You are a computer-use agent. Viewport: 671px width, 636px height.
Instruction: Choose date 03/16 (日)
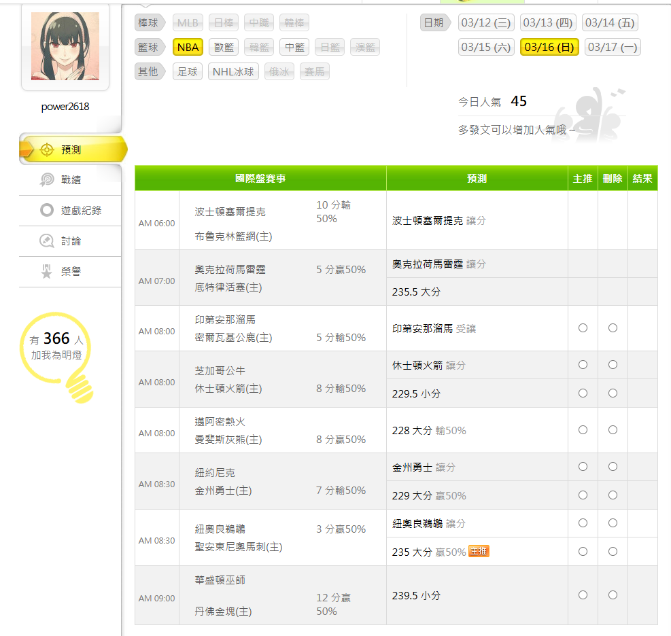pyautogui.click(x=549, y=47)
